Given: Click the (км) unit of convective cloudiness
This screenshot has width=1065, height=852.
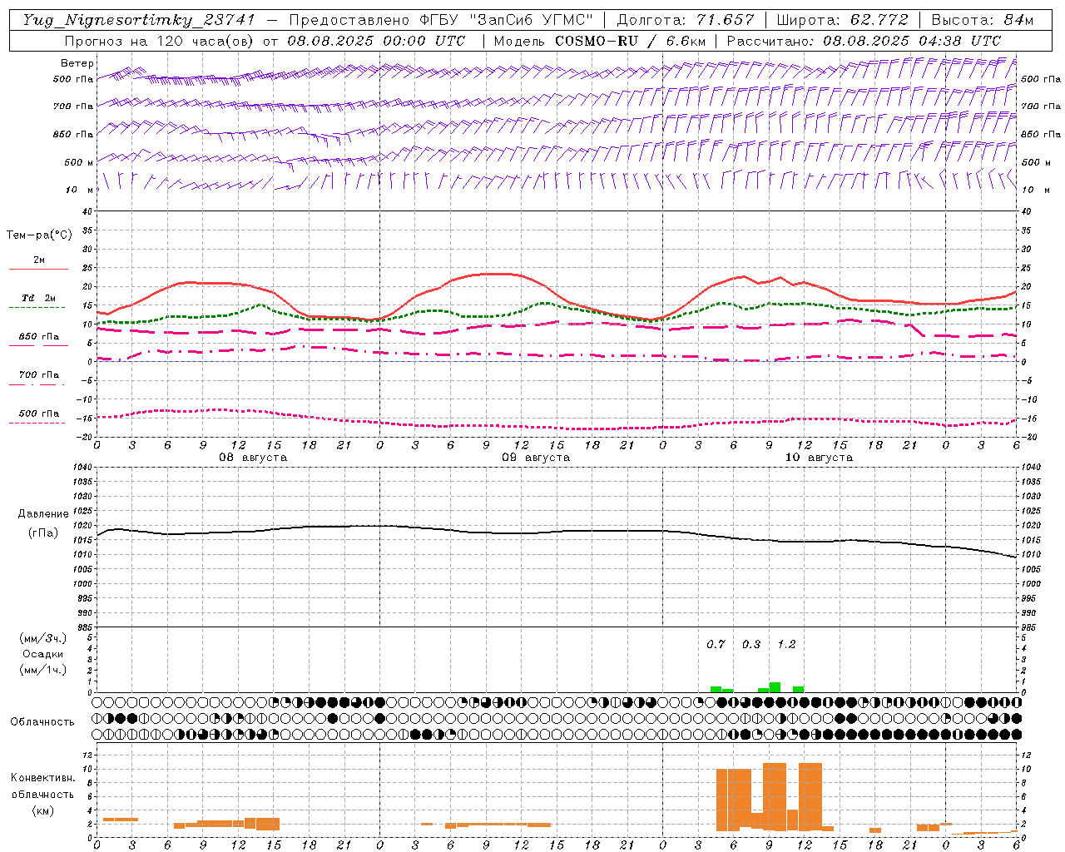Looking at the screenshot, I should 42,810.
